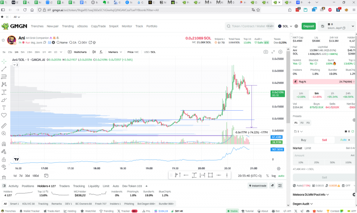Select the Buy trade mode
357x213 pixels.
304,140
